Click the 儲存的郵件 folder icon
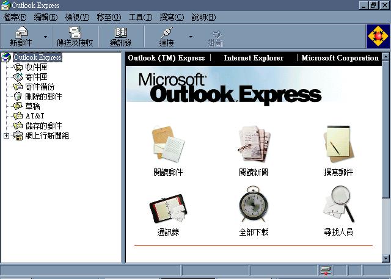 (x=18, y=126)
